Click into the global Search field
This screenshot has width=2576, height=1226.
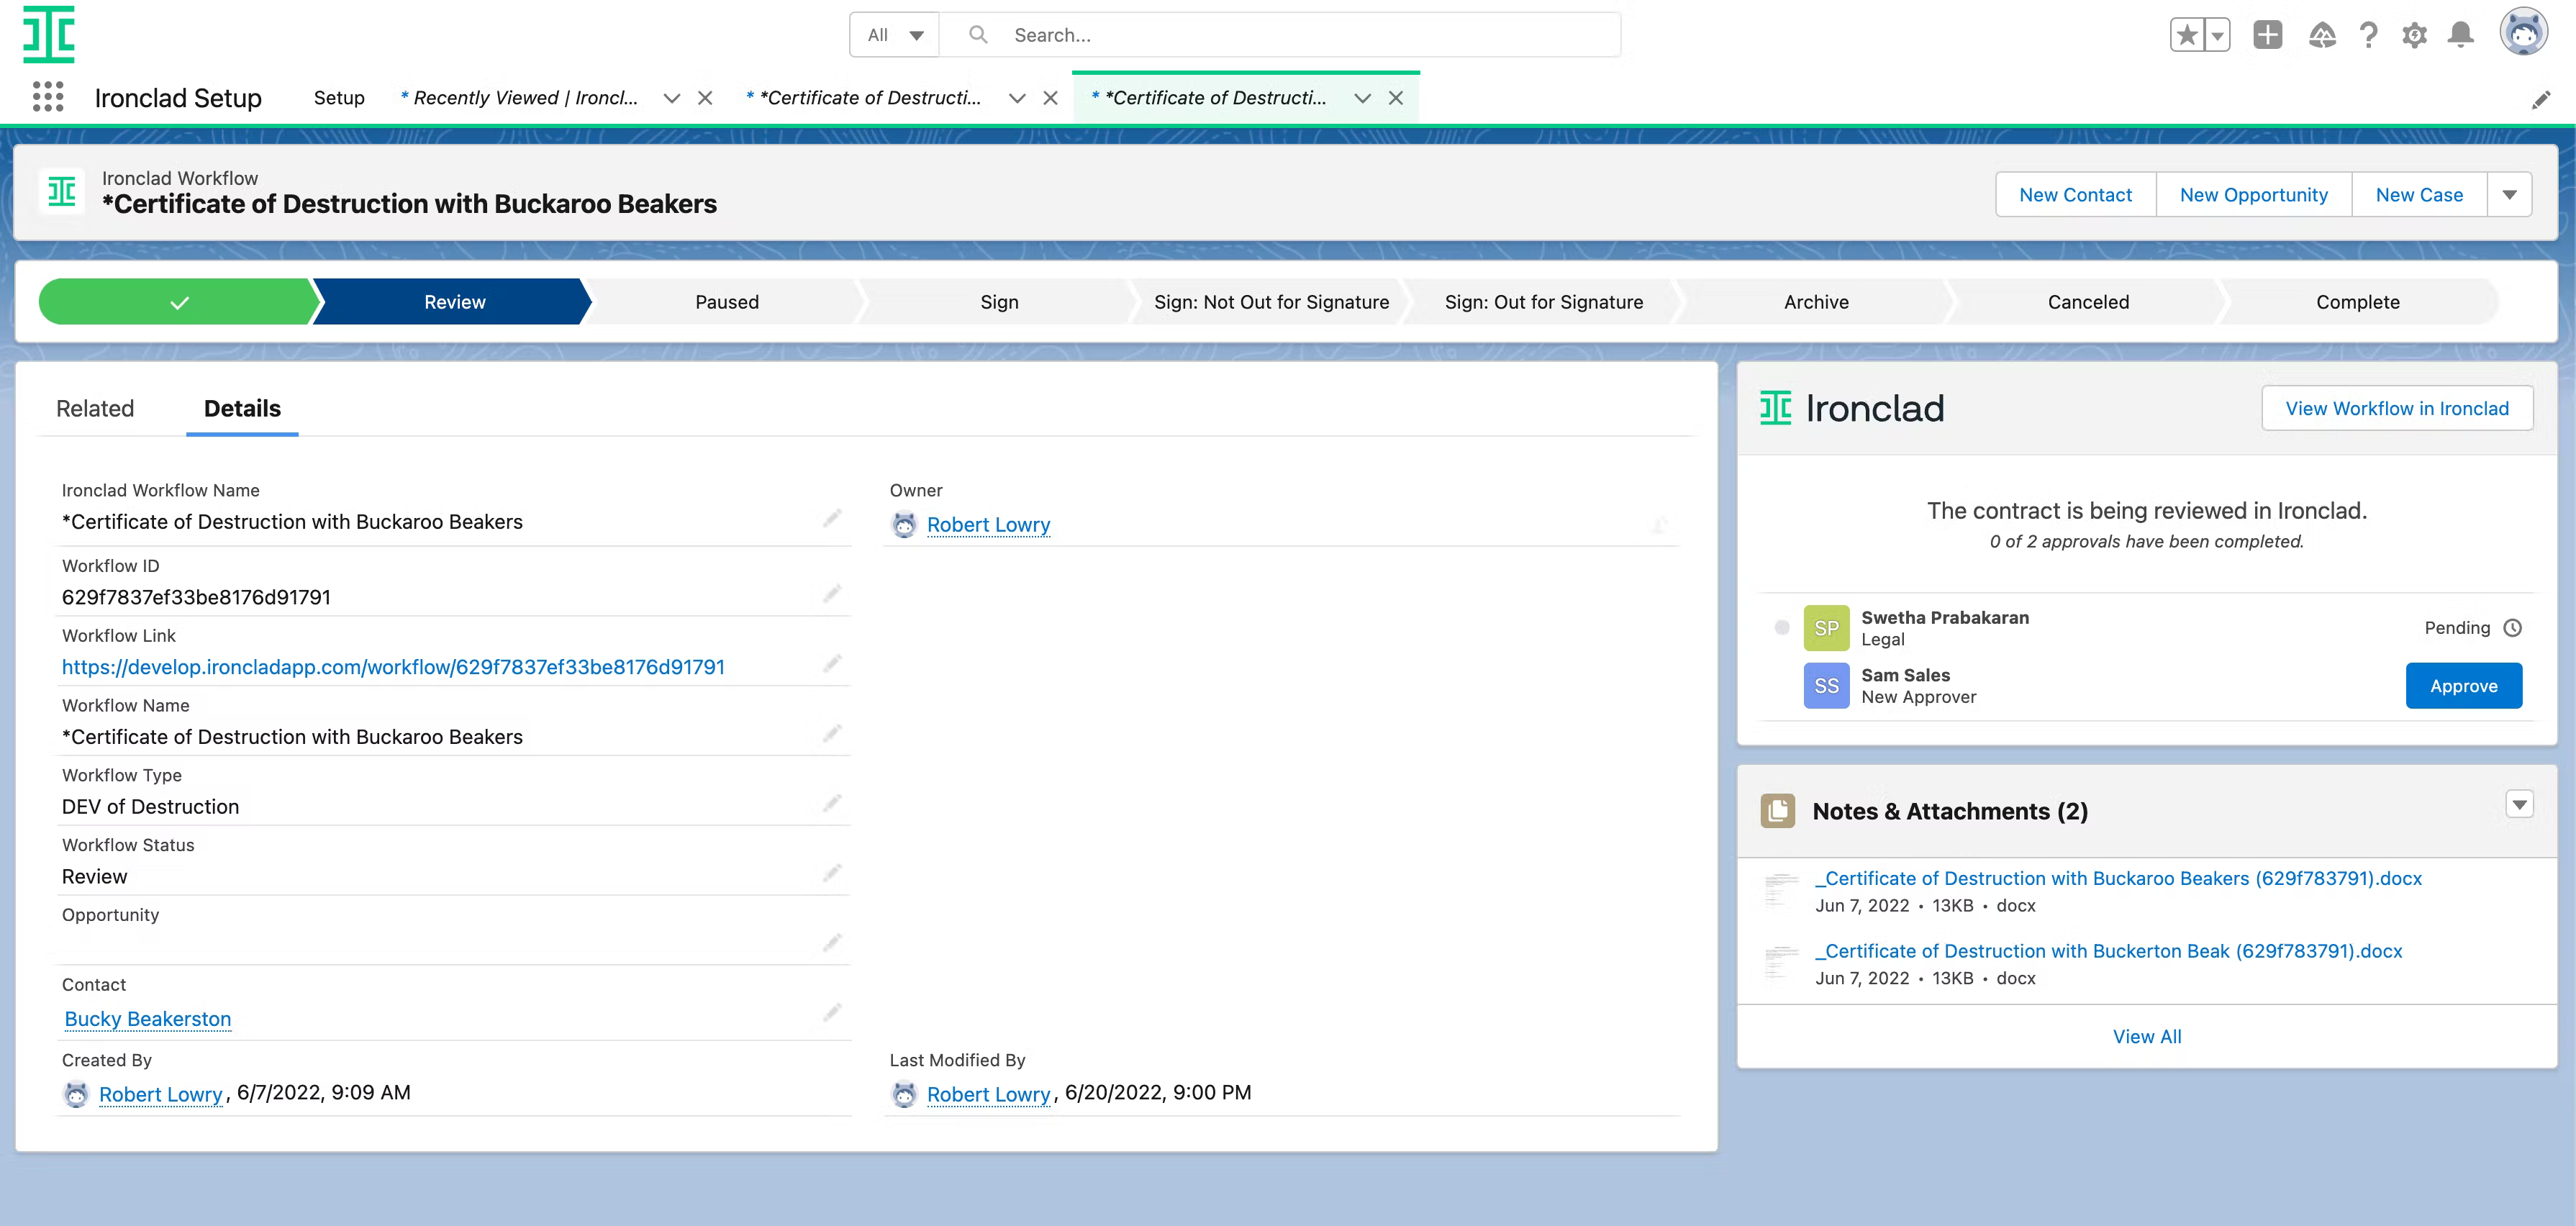point(1280,35)
